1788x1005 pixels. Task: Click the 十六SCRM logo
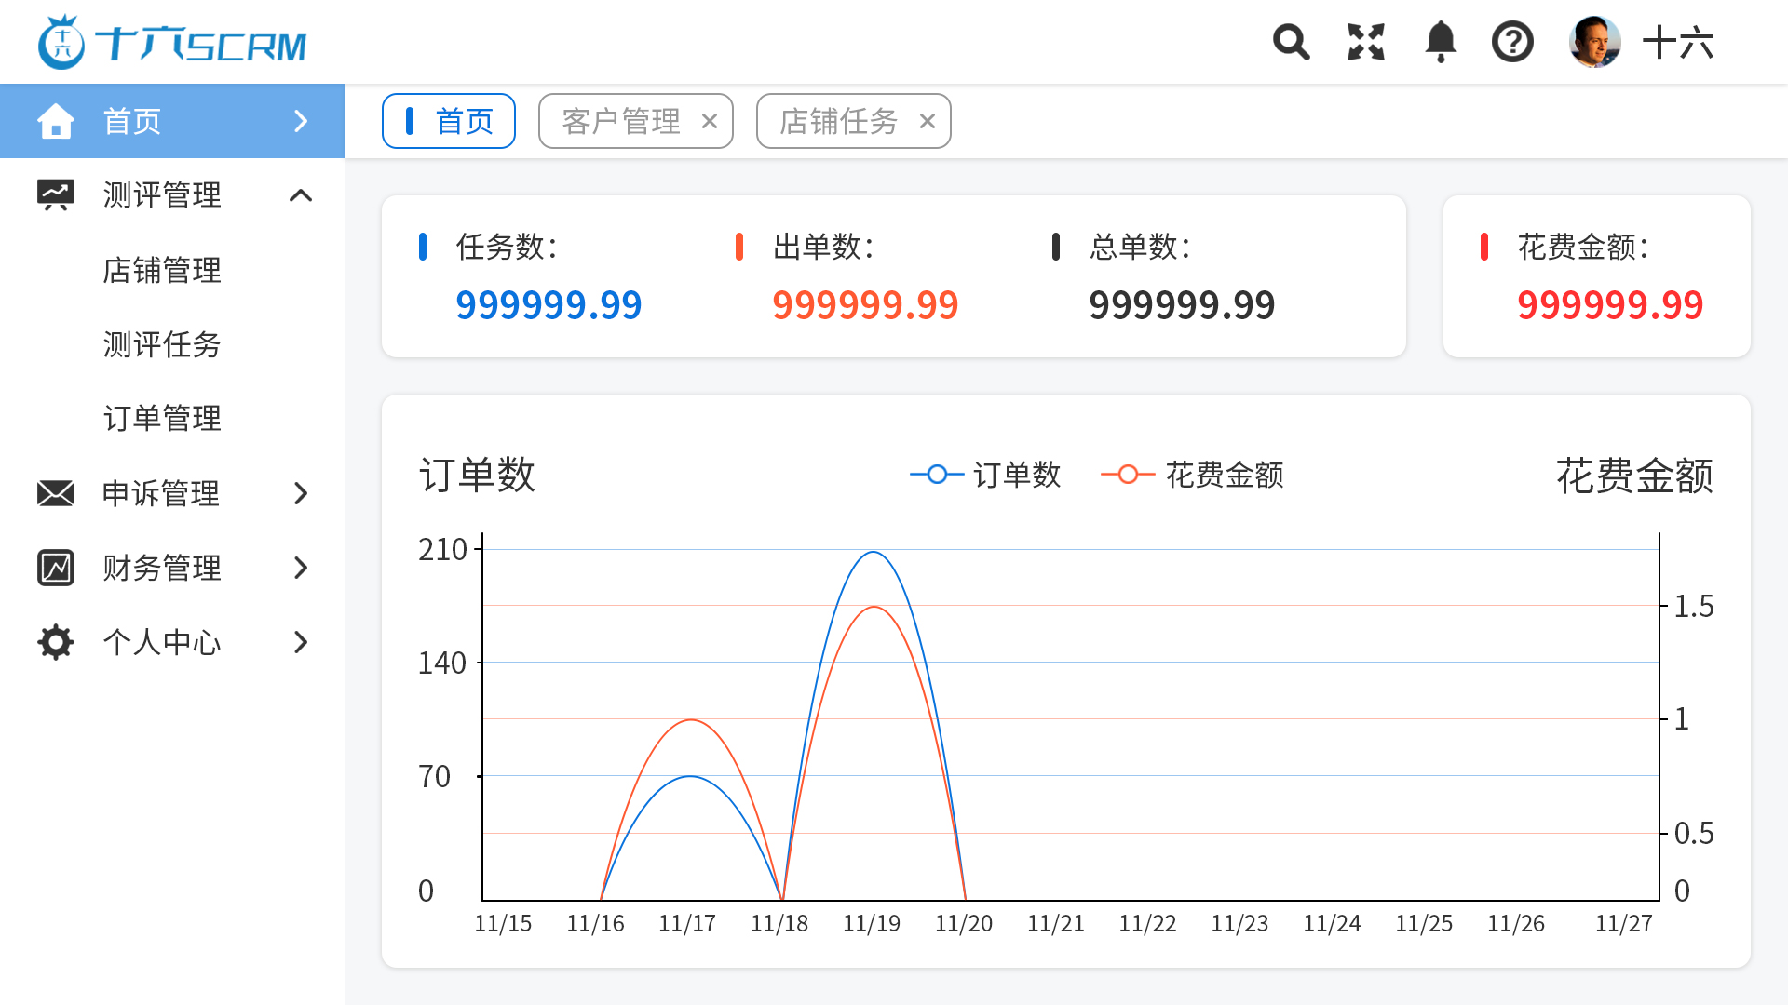172,43
